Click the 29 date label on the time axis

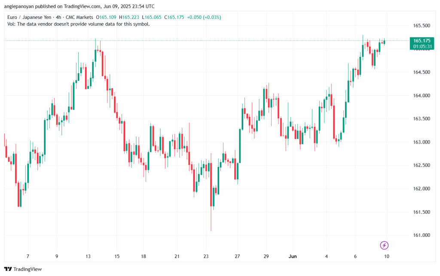pos(266,256)
